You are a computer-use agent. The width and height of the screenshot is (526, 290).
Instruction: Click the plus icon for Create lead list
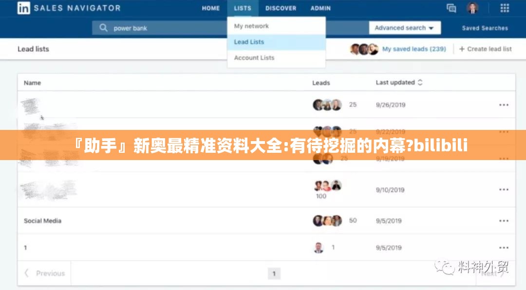click(462, 49)
